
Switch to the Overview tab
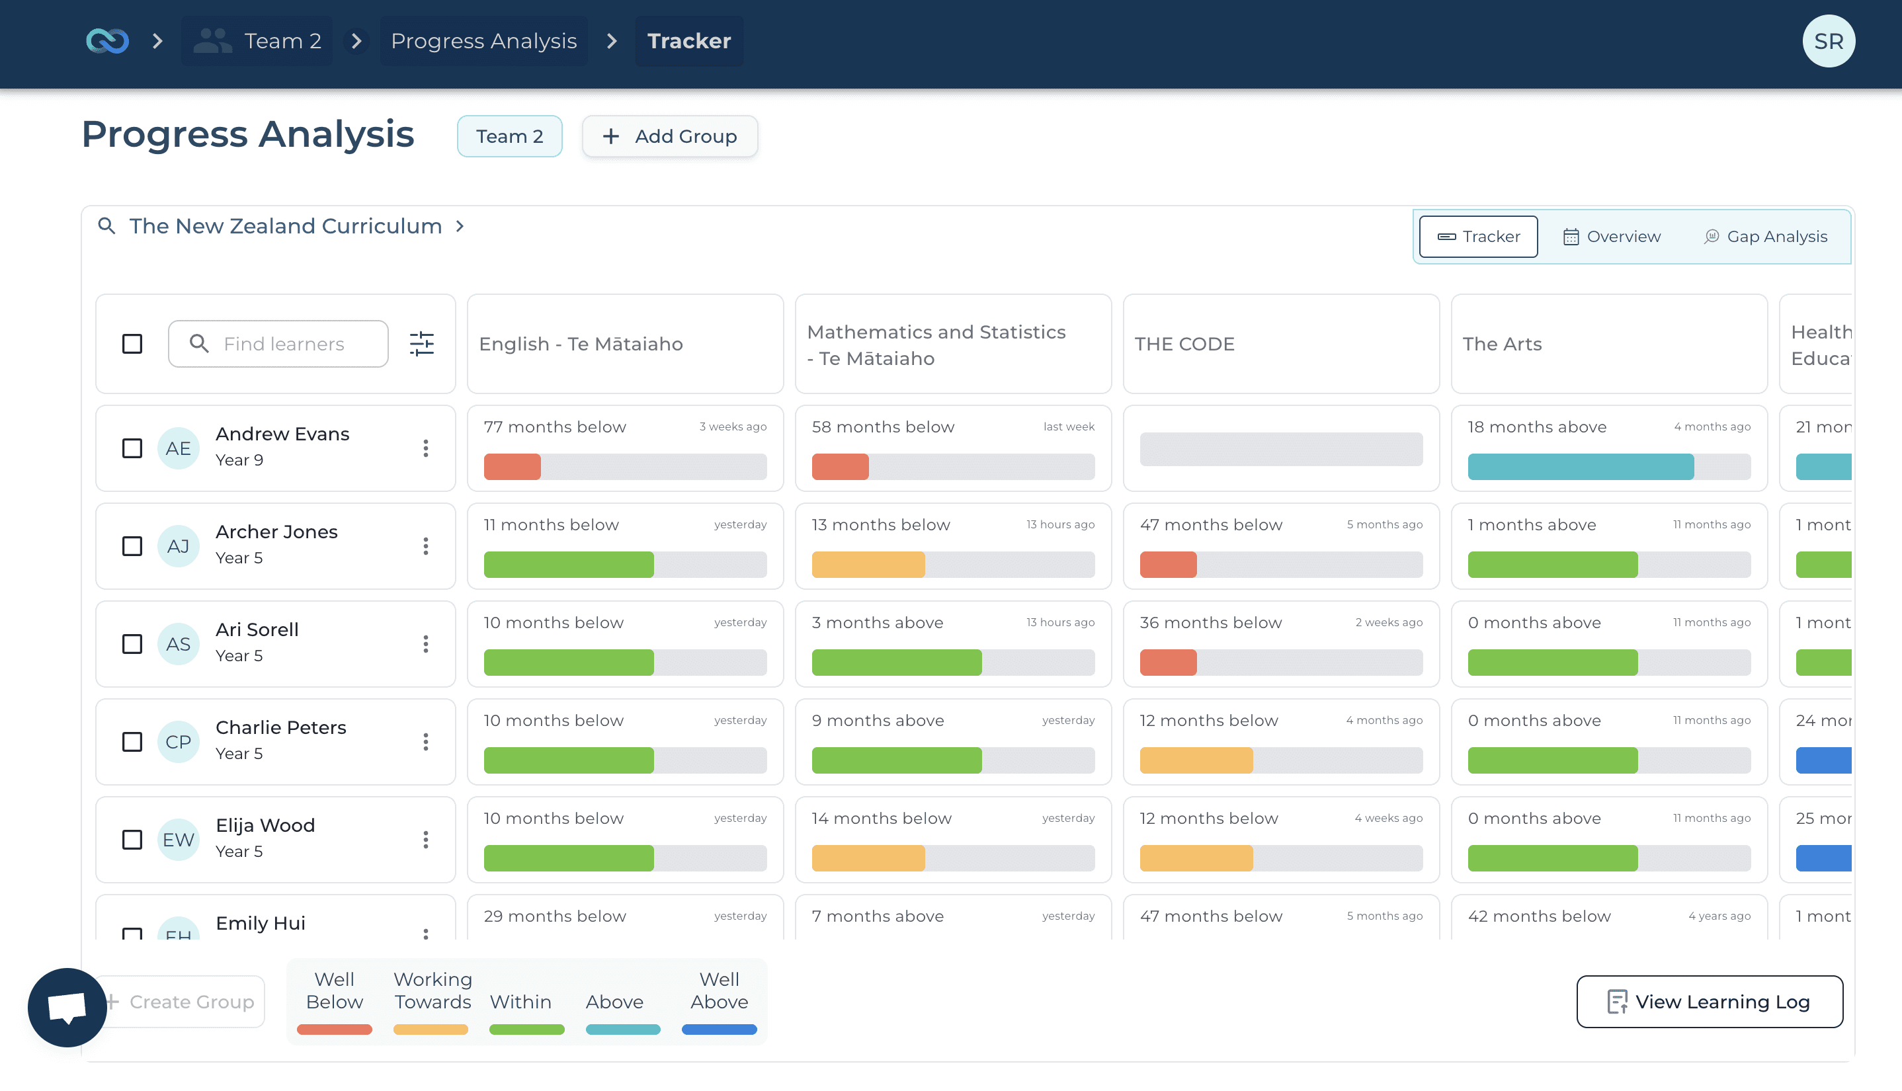point(1611,237)
